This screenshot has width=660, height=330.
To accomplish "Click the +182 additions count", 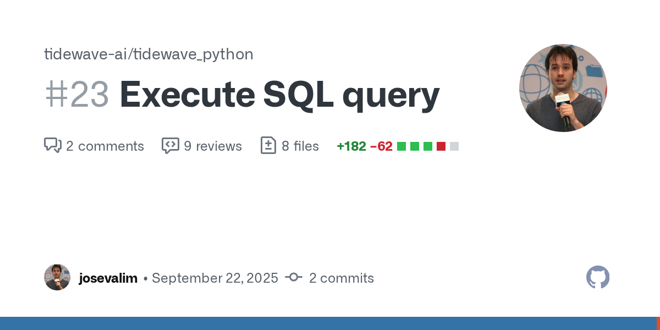I will point(351,146).
